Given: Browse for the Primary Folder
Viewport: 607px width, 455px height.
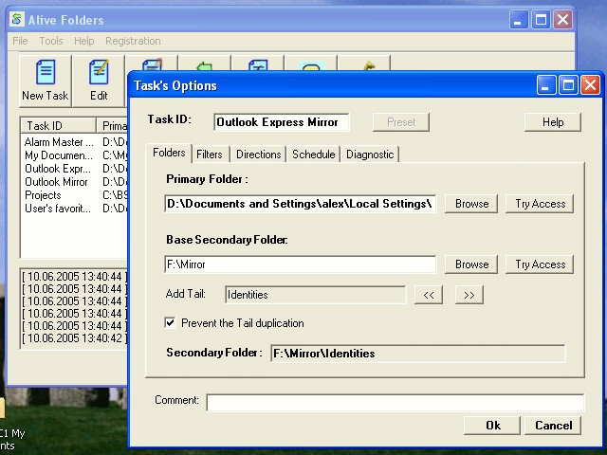Looking at the screenshot, I should pyautogui.click(x=471, y=204).
